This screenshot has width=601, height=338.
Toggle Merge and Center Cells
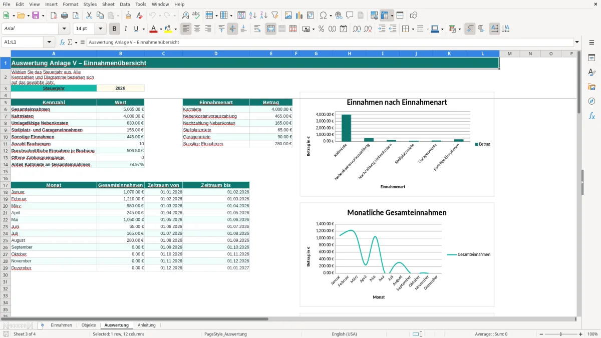click(271, 29)
